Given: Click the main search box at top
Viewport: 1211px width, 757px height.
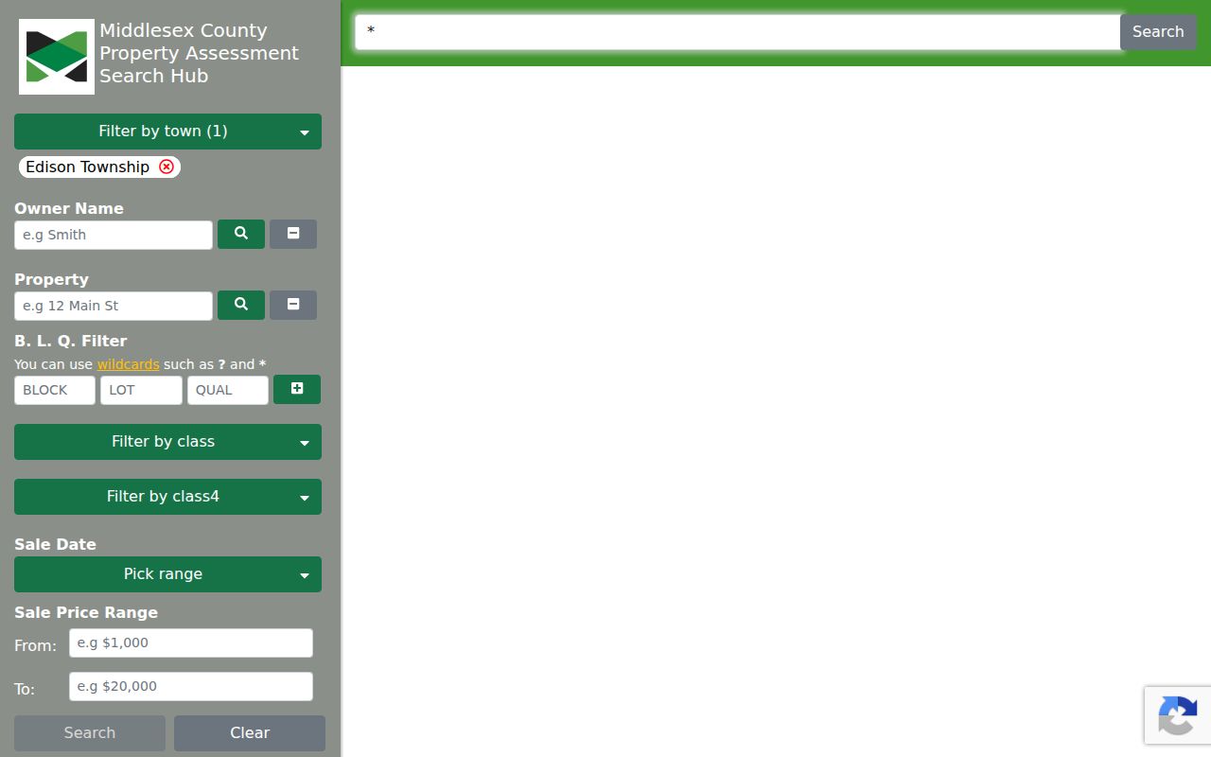Looking at the screenshot, I should 738,31.
